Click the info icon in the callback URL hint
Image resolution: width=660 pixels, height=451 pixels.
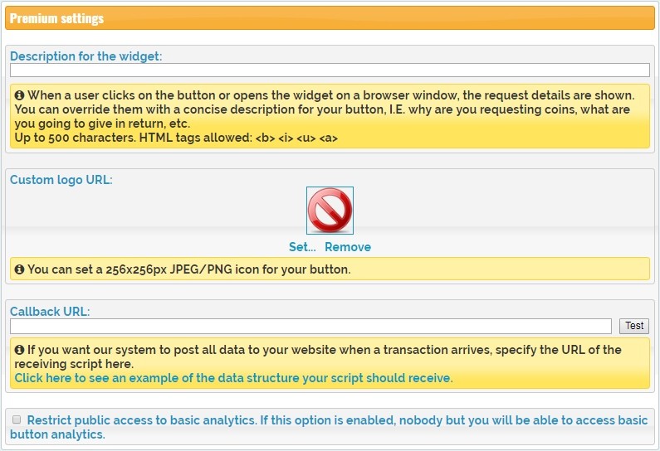coord(19,350)
